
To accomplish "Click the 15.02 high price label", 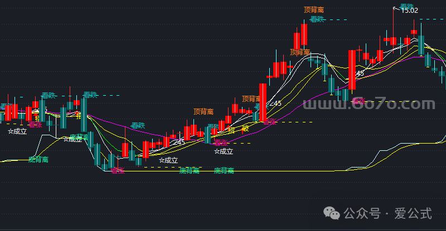I will [409, 10].
